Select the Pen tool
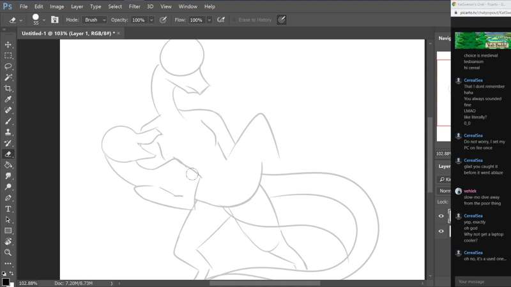The image size is (511, 287). (x=8, y=198)
